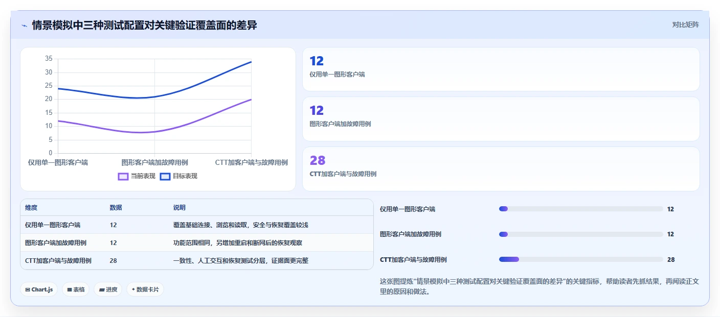Click 仅用单一图形客户端 in the table's first row
Viewport: 720px width, 317px height.
pos(53,225)
